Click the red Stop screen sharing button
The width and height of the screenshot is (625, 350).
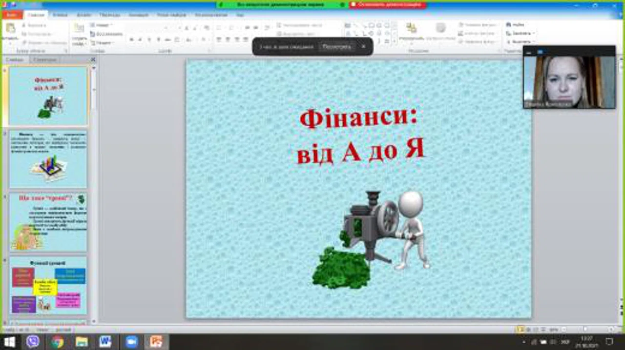388,4
